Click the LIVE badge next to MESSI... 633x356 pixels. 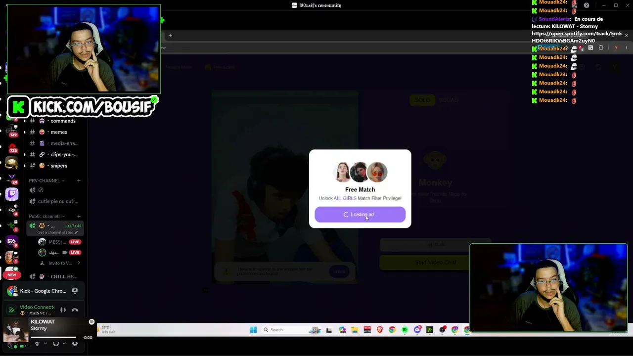point(75,242)
